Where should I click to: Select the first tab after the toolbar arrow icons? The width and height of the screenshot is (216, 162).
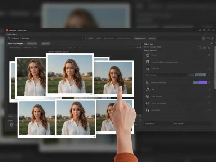91,39
